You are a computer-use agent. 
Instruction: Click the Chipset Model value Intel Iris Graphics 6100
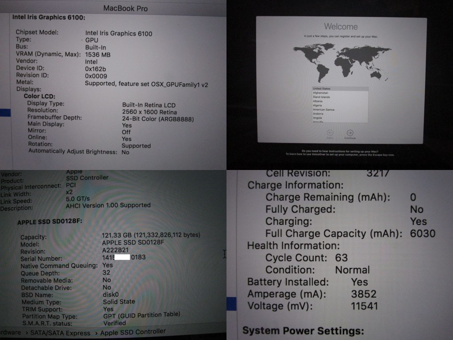pos(119,34)
